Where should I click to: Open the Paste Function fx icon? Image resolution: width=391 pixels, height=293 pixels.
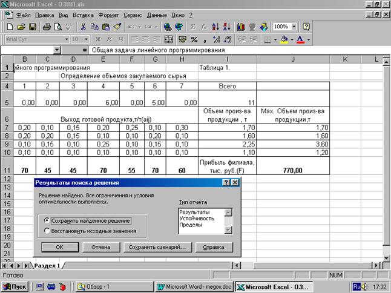click(204, 27)
